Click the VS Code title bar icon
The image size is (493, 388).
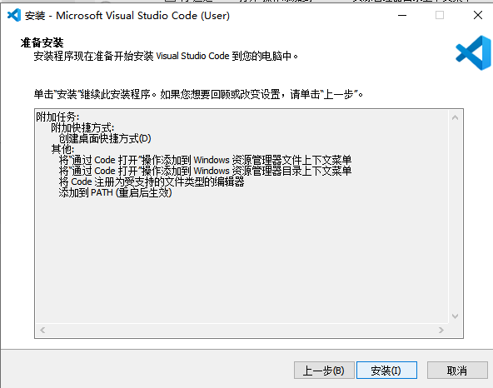coord(14,15)
